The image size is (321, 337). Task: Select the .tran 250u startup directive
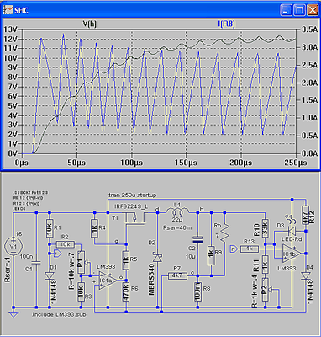click(x=132, y=195)
